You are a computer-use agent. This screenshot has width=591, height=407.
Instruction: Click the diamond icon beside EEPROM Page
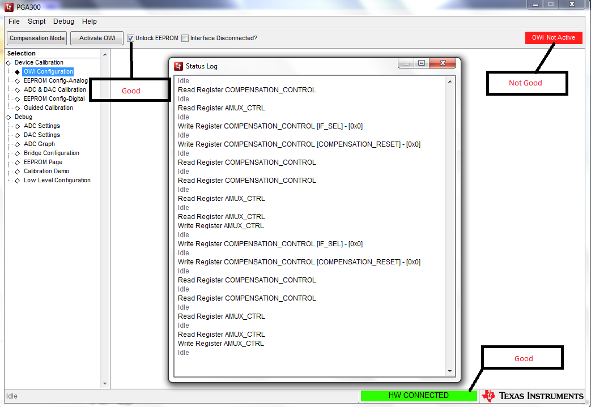[18, 162]
